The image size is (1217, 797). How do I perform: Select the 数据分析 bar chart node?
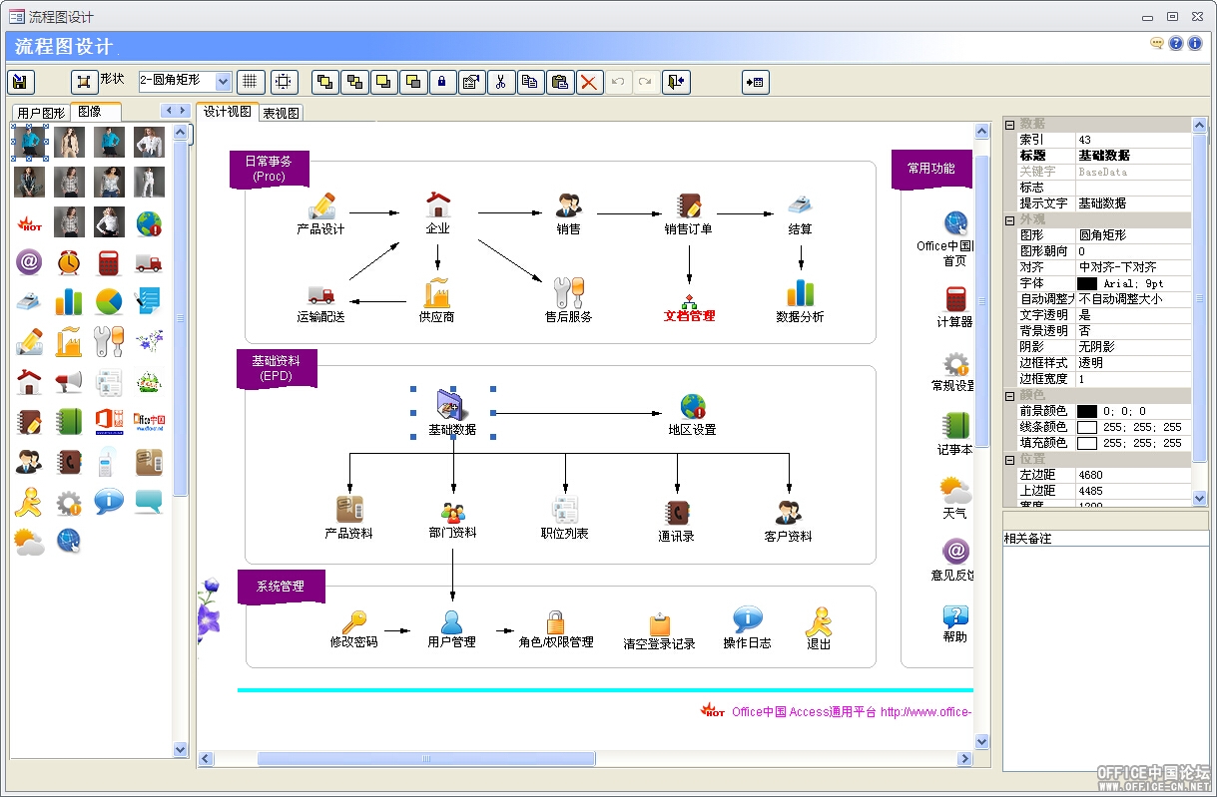[801, 300]
